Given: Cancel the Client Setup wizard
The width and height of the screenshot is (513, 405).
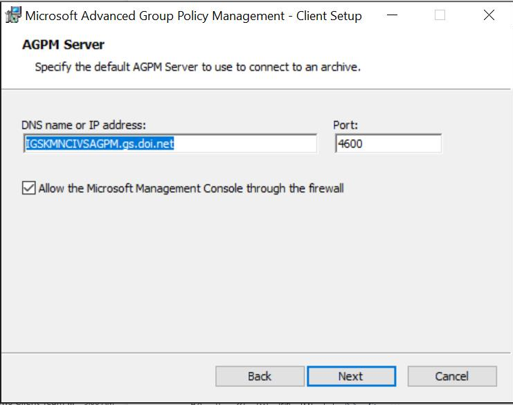Looking at the screenshot, I should [452, 376].
